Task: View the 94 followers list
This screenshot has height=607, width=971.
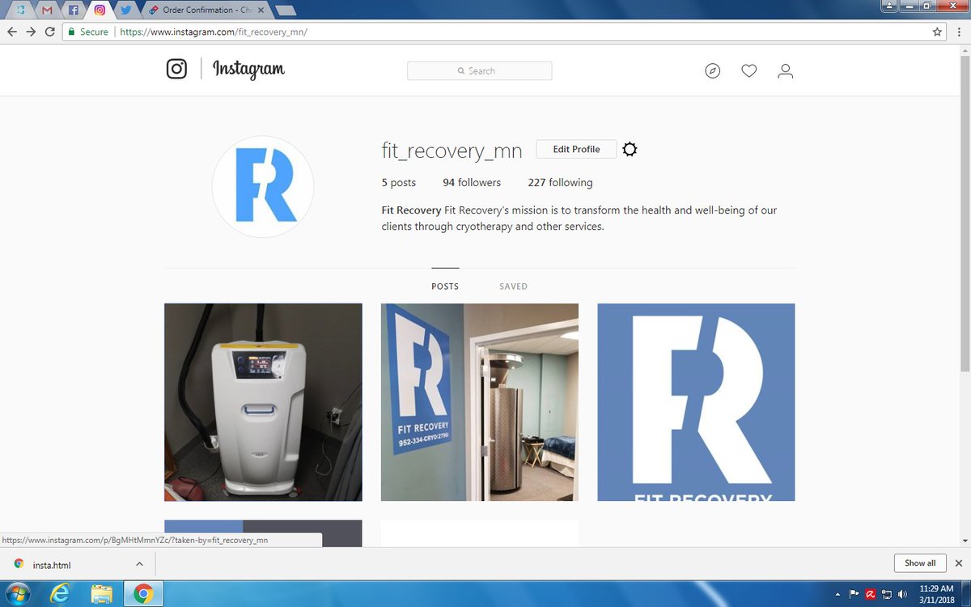Action: pos(472,183)
